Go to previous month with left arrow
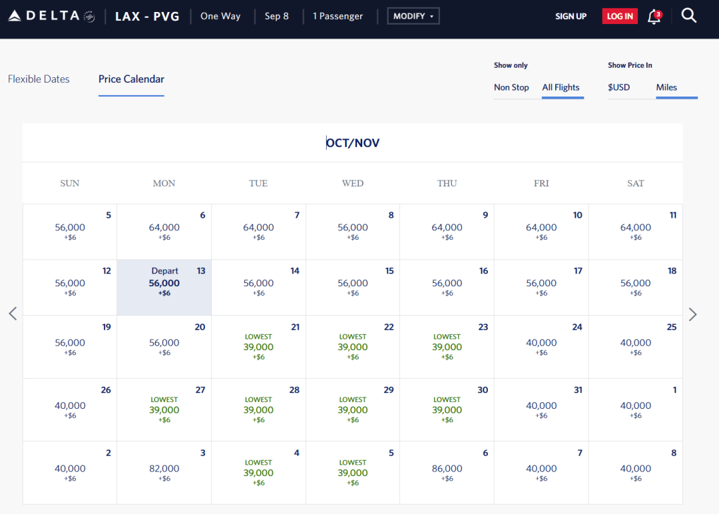 pyautogui.click(x=13, y=314)
